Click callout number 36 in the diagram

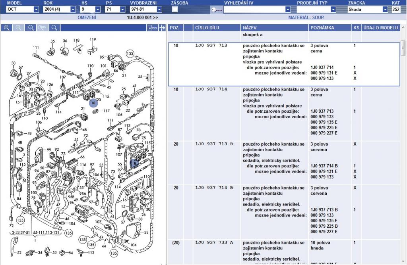(x=65, y=41)
